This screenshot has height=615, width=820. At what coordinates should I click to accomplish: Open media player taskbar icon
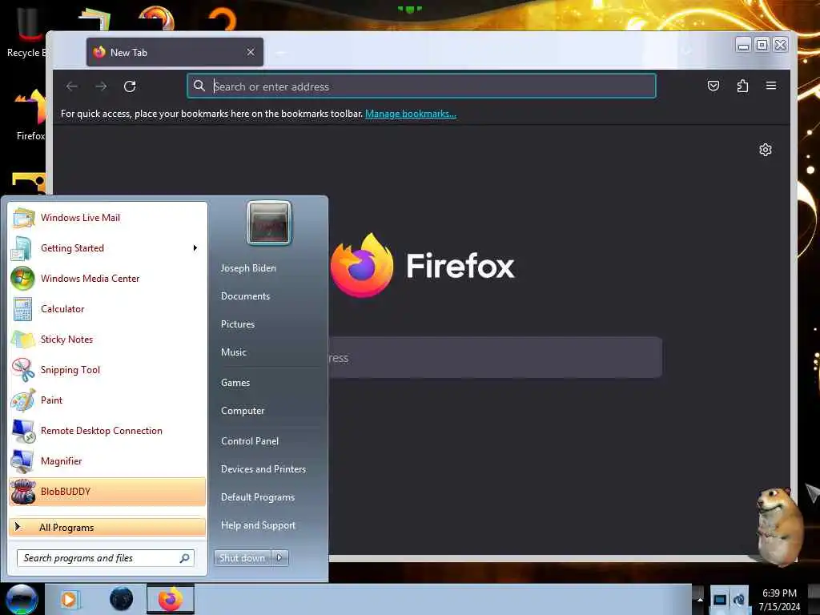click(69, 599)
